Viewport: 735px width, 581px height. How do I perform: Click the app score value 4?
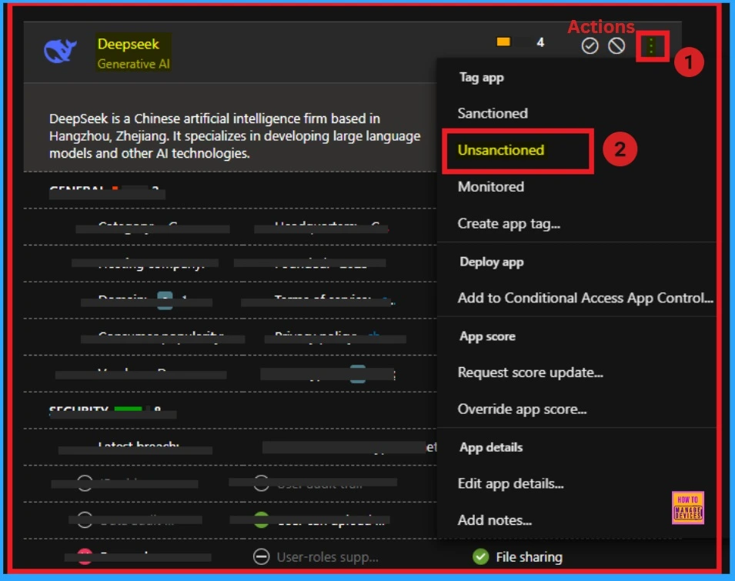pos(540,42)
